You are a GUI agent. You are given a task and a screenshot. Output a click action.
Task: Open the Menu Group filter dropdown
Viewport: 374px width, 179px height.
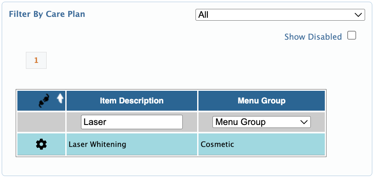[x=261, y=122]
